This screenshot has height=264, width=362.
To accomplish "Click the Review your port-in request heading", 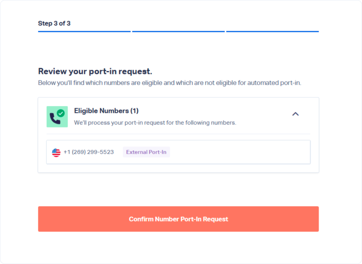I will pos(95,72).
